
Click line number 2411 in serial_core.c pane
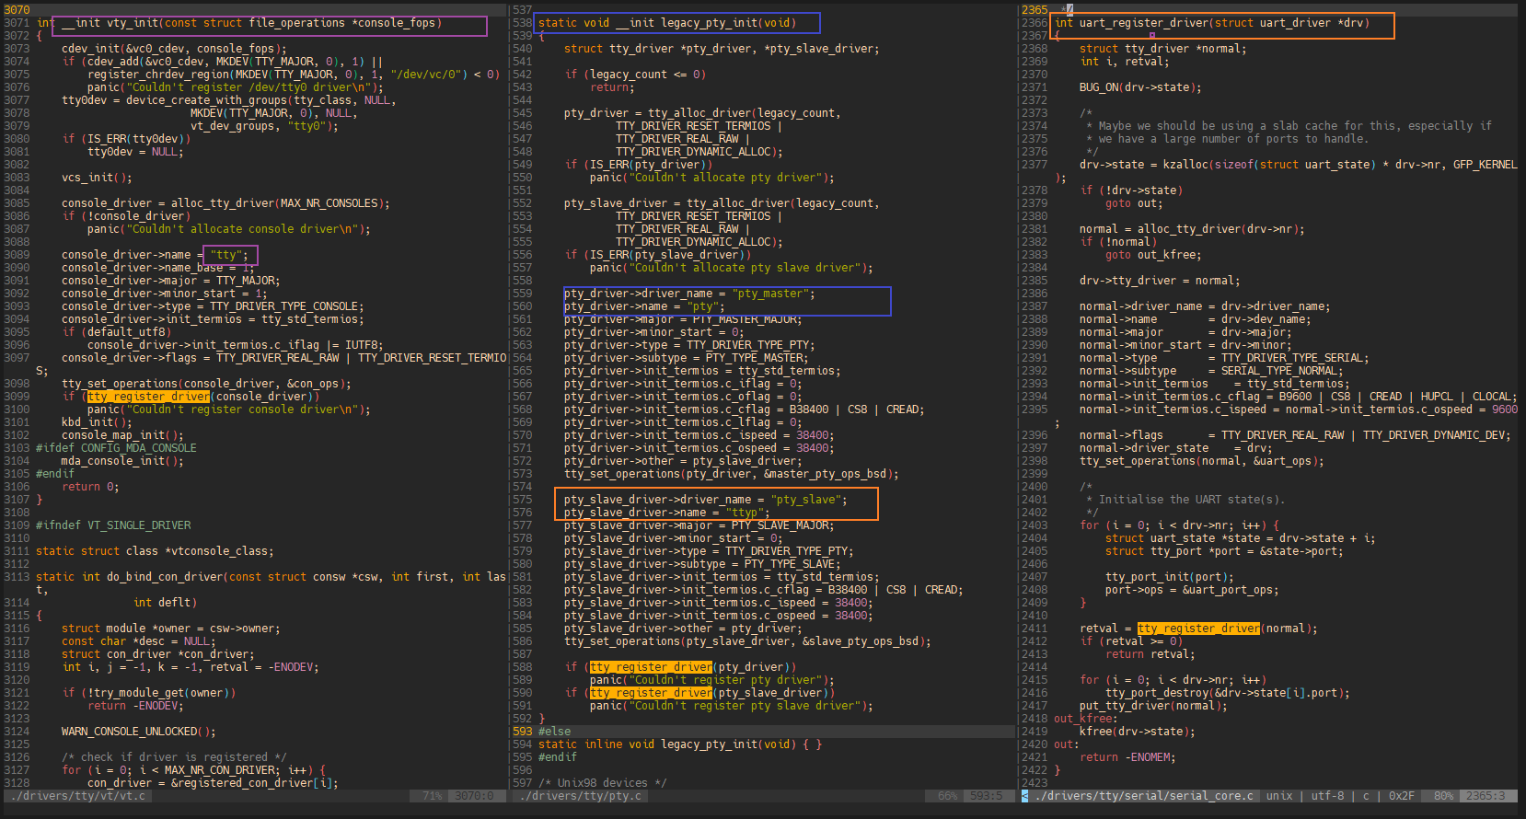pyautogui.click(x=1035, y=629)
